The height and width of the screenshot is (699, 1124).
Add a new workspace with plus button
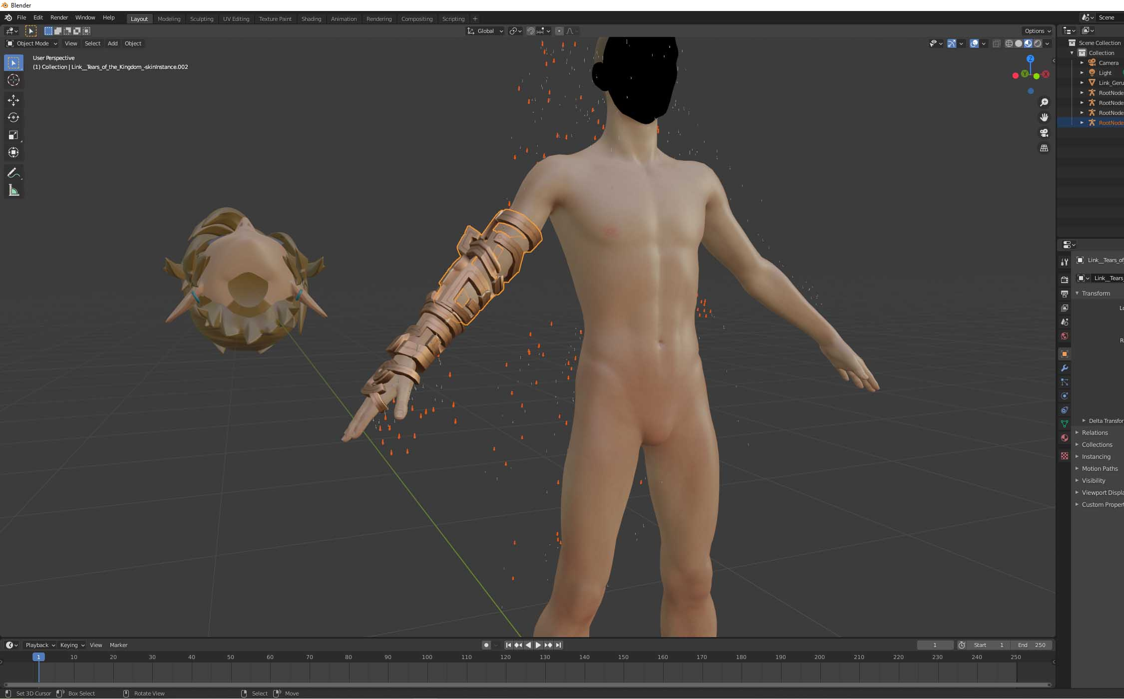click(475, 19)
